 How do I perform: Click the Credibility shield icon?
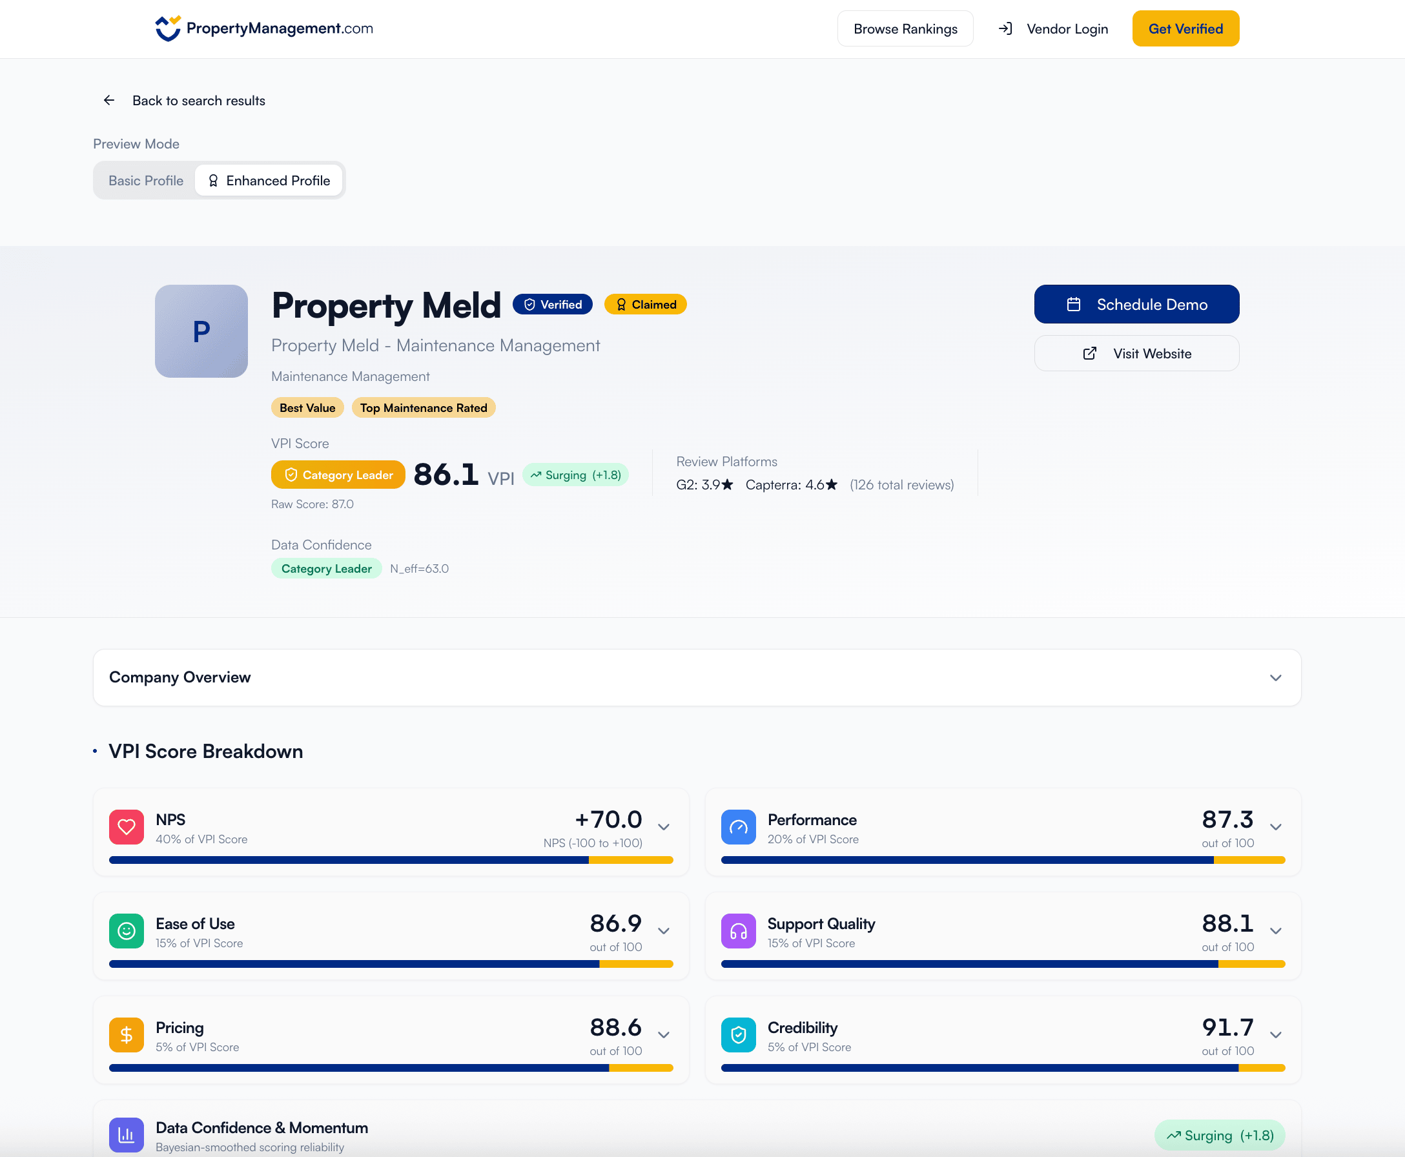(739, 1034)
